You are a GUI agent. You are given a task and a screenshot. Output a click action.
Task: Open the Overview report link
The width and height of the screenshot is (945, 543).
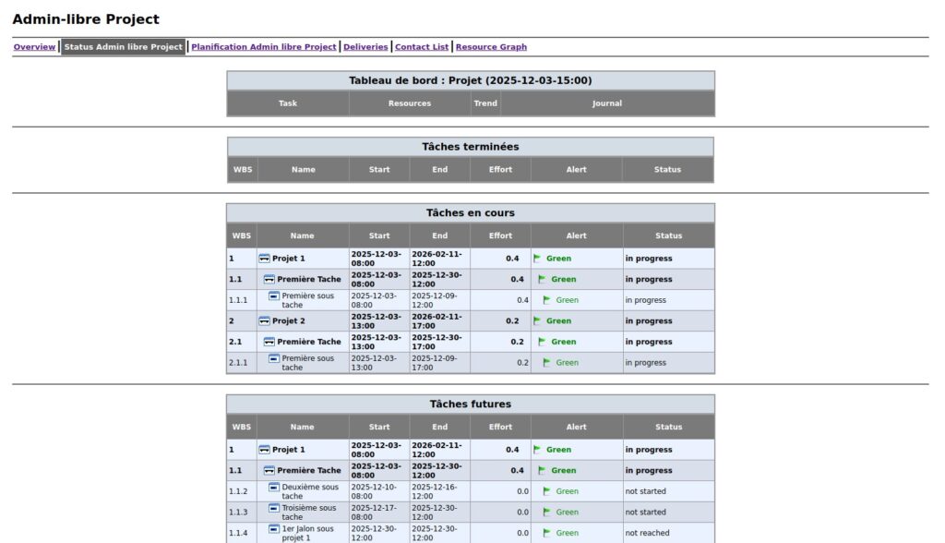(x=34, y=47)
